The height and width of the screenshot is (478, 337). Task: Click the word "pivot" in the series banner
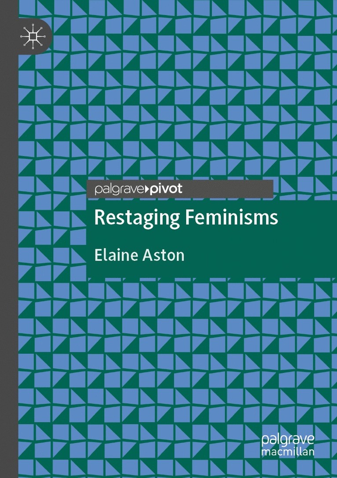pos(166,190)
